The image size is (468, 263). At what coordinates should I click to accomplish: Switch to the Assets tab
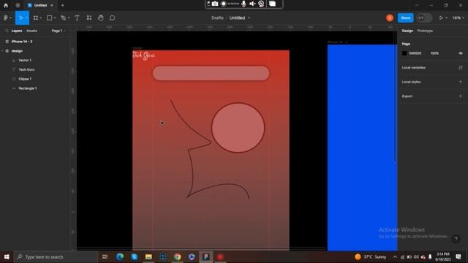click(x=31, y=31)
